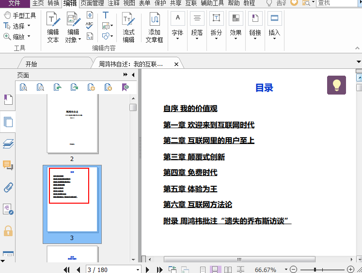Collapse the ribbon with the up chevron
The image size is (362, 273).
(357, 48)
